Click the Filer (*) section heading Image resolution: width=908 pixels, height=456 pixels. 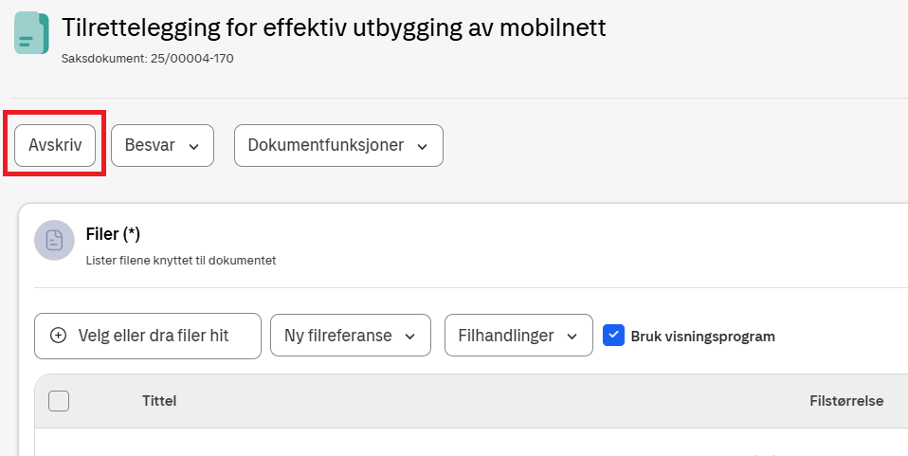(x=113, y=233)
